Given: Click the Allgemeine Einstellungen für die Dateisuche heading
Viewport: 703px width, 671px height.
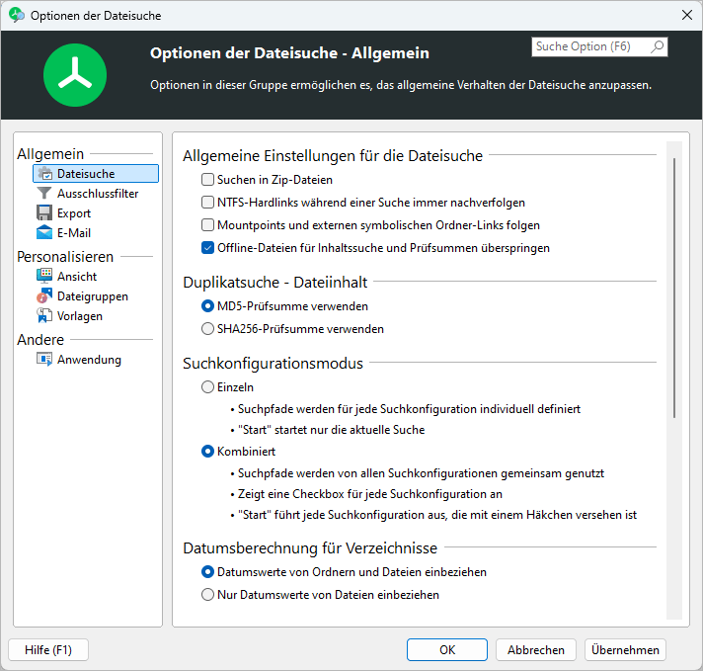Looking at the screenshot, I should click(333, 156).
